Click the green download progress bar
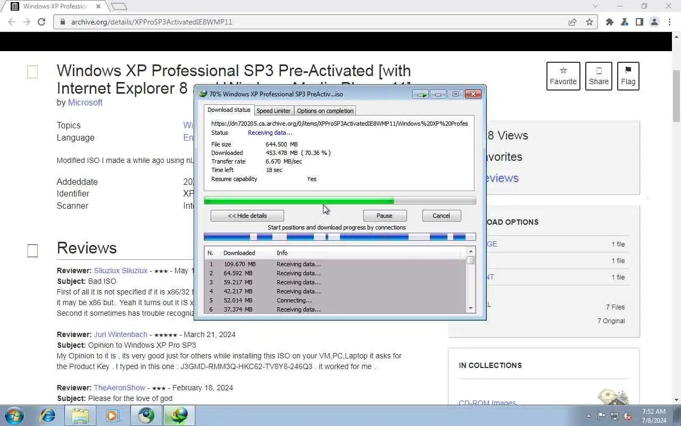The height and width of the screenshot is (426, 681). pyautogui.click(x=340, y=201)
